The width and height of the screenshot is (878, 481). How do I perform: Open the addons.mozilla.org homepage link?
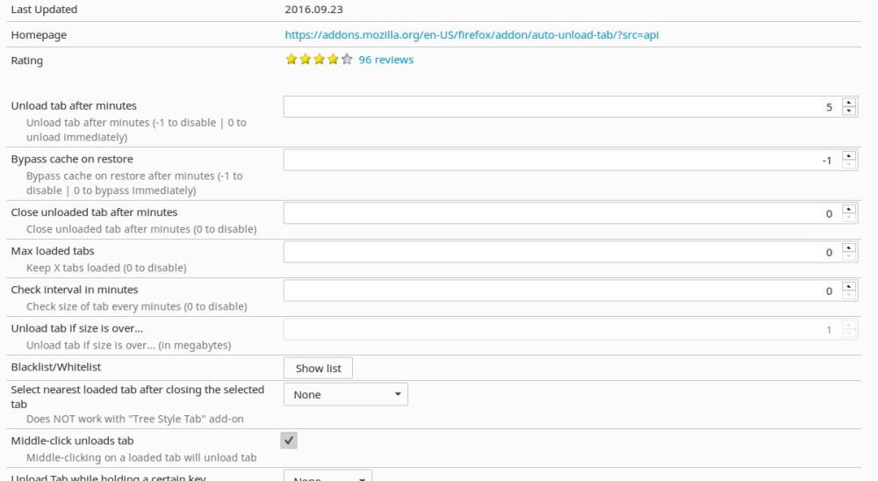(471, 35)
